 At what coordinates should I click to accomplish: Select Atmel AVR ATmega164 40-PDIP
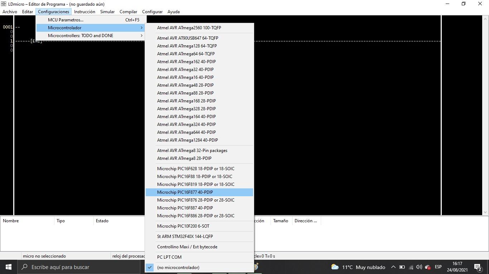[x=199, y=117]
